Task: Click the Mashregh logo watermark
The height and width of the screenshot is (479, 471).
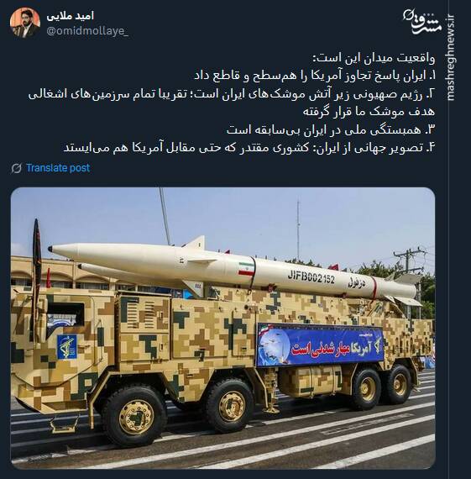Action: [x=423, y=23]
